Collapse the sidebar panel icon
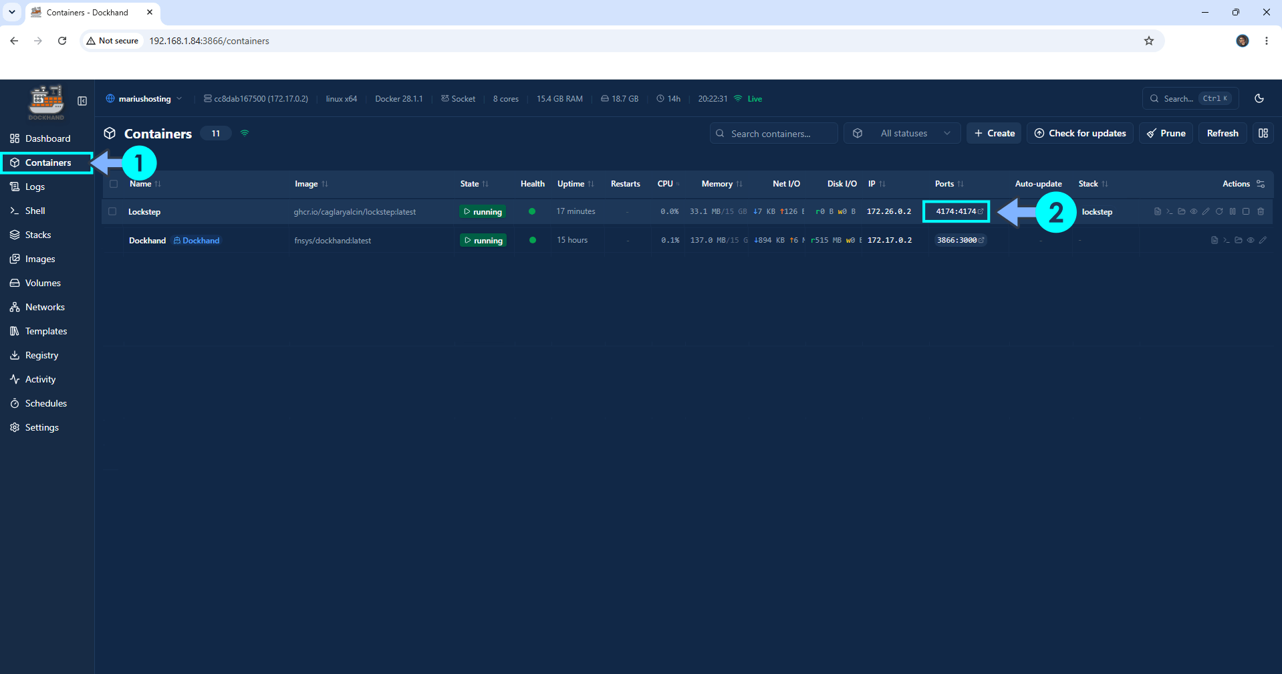 point(82,101)
